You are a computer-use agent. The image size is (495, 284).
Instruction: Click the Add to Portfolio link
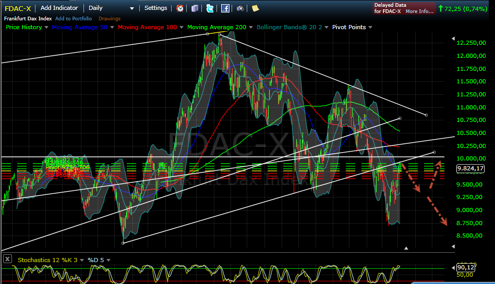pos(74,19)
